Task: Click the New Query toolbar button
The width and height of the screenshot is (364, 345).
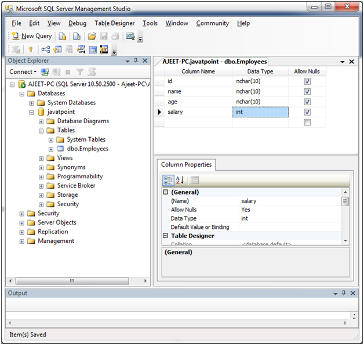Action: pos(32,36)
